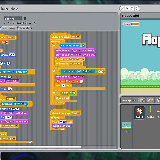Click the wait 0.12 secs value
The height and width of the screenshot is (160, 160).
[x=63, y=122]
